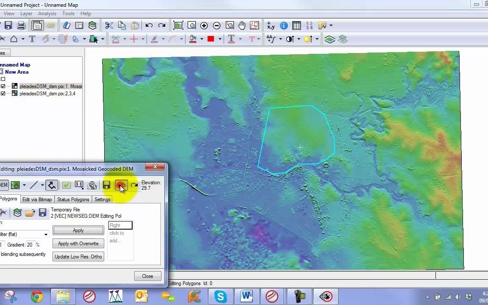Uncheck the pleiadesDSM_dsm.pix:1 layer visibility checkbox
Screen dimensions: 488x305
point(3,86)
